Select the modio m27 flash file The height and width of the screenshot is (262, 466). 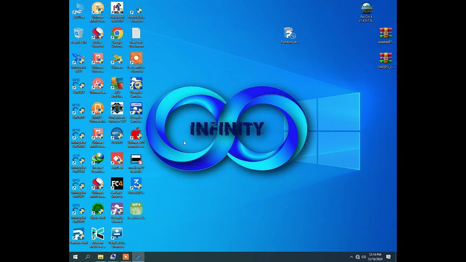coord(136,163)
